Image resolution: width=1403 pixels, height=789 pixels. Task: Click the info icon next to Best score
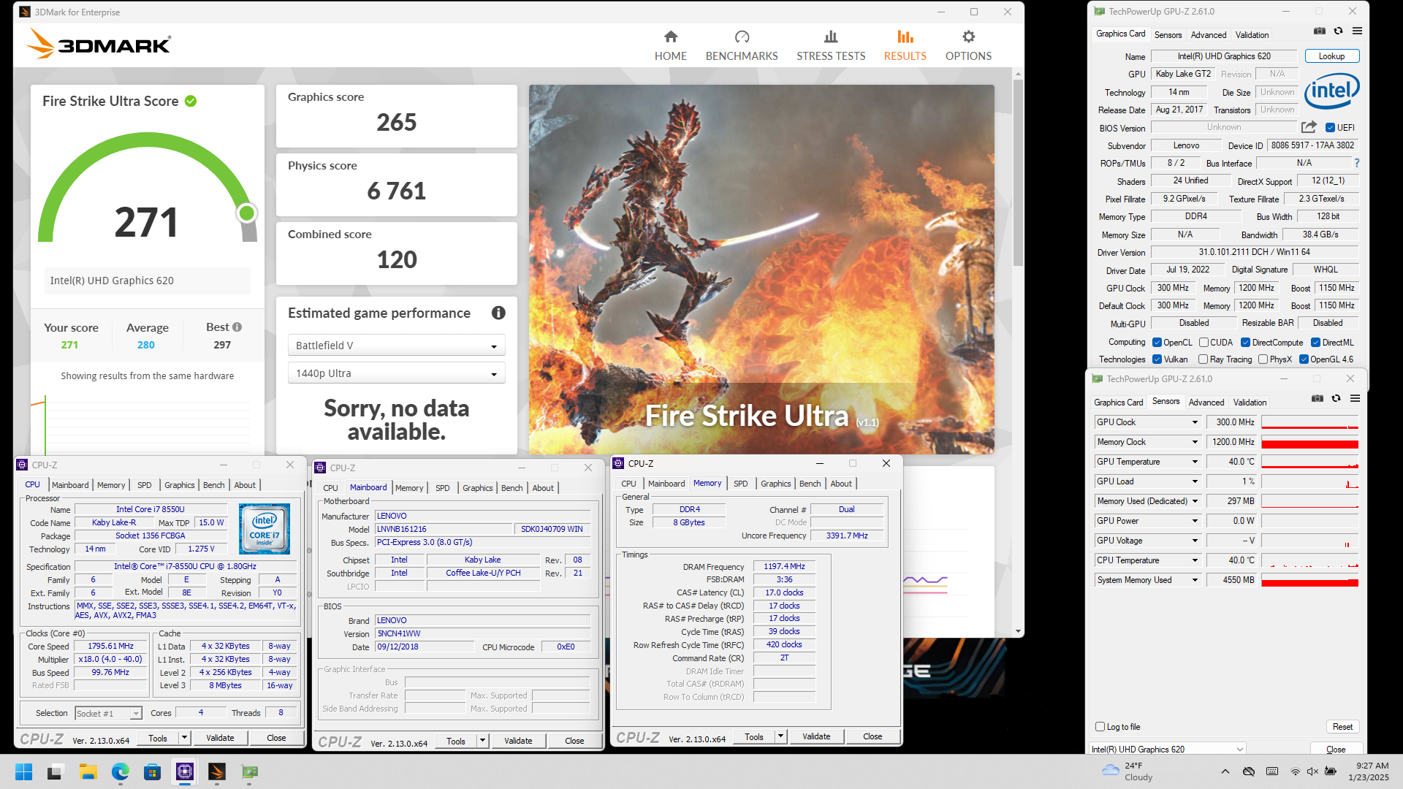[x=237, y=327]
